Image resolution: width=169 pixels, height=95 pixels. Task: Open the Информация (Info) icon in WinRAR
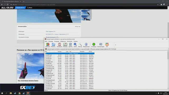tap(86, 44)
